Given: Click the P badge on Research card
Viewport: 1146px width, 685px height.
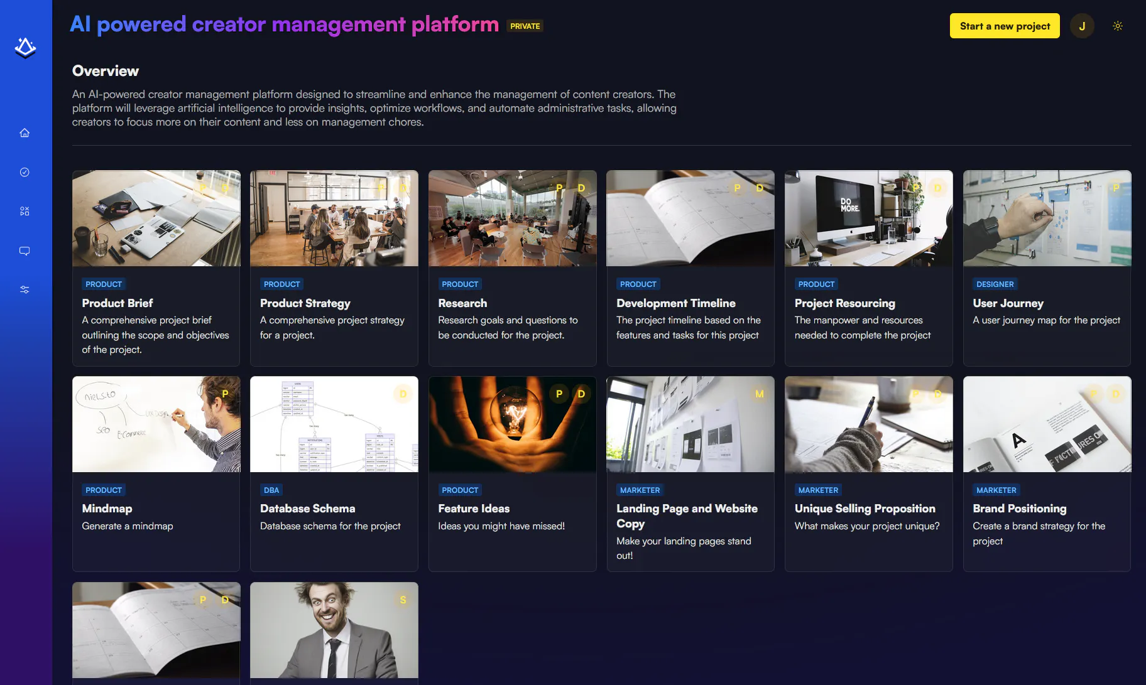Looking at the screenshot, I should point(559,188).
